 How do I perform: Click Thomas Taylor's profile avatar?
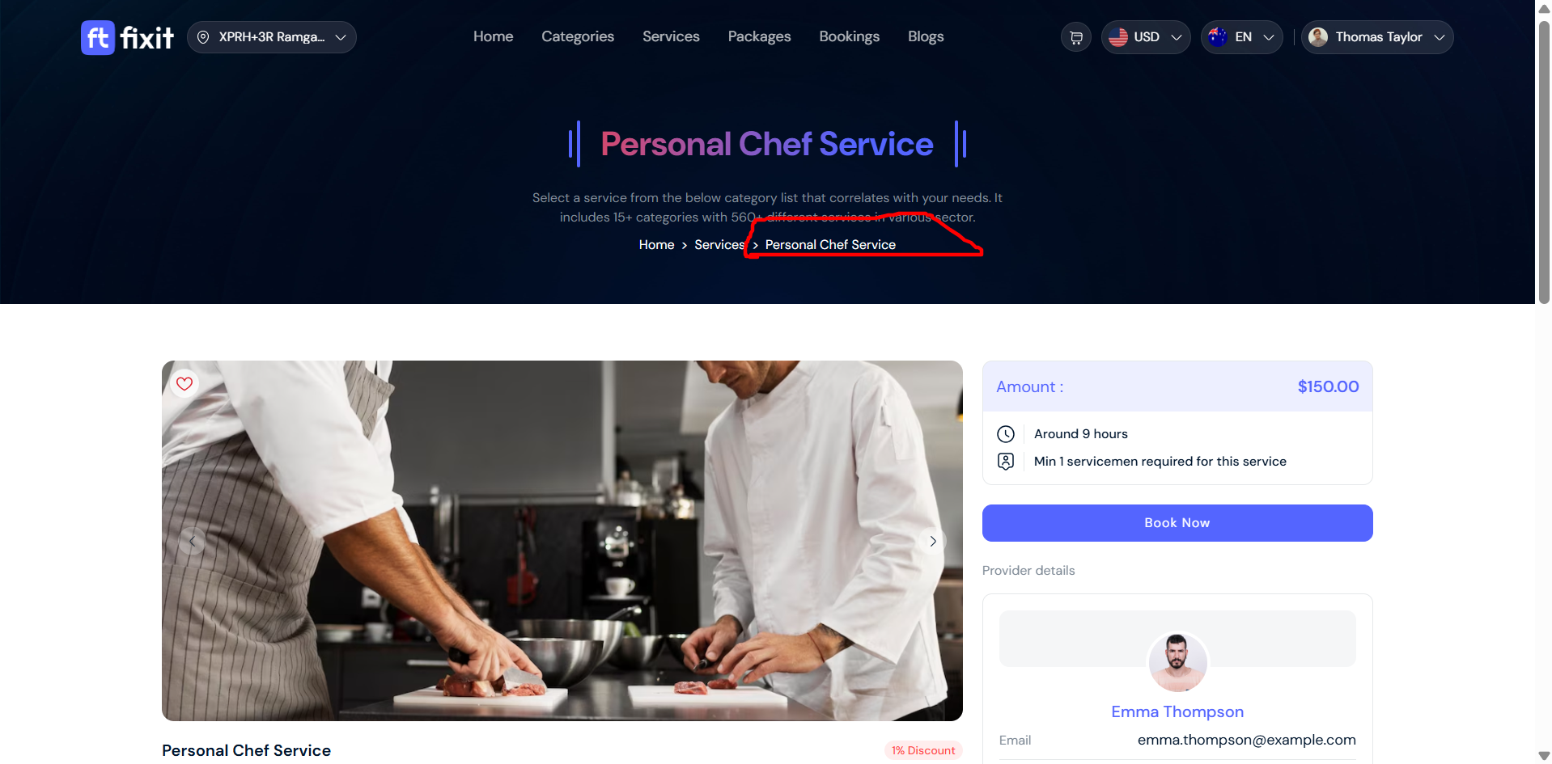click(x=1318, y=37)
